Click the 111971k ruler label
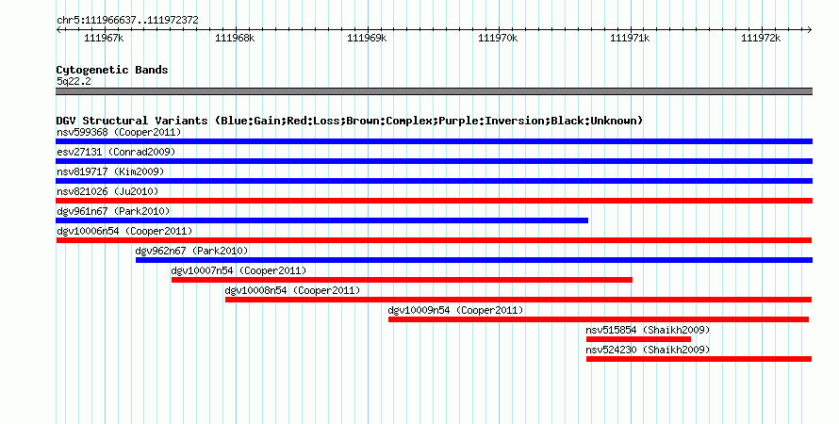839x424 pixels. [630, 38]
